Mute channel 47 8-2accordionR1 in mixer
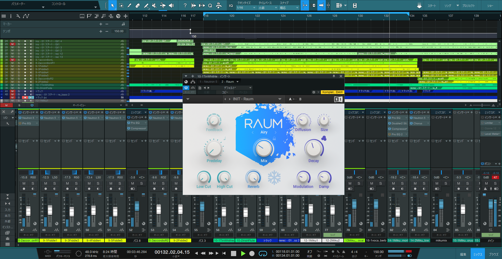Screen dimensions: 502x259 click(x=24, y=183)
